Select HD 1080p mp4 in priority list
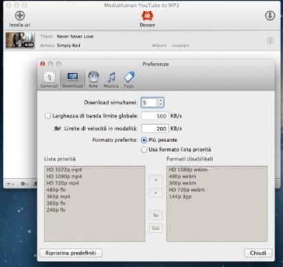This screenshot has width=283, height=267. click(x=64, y=176)
